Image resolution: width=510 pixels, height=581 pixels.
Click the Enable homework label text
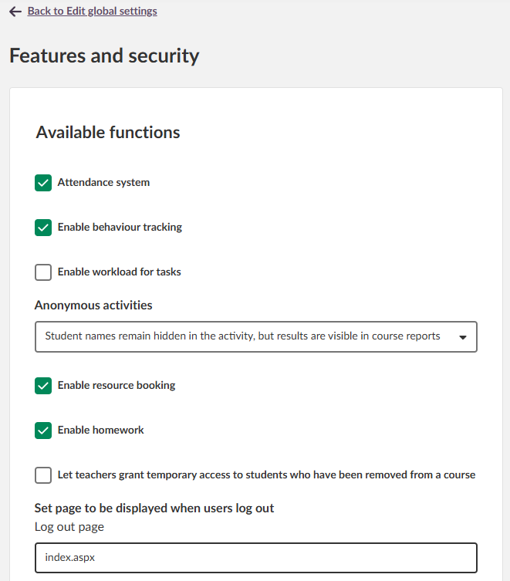click(x=100, y=430)
